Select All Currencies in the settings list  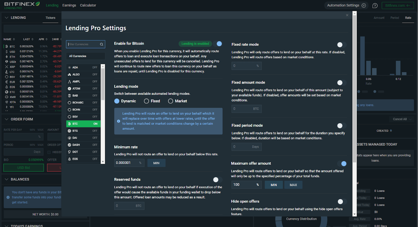tap(86, 56)
